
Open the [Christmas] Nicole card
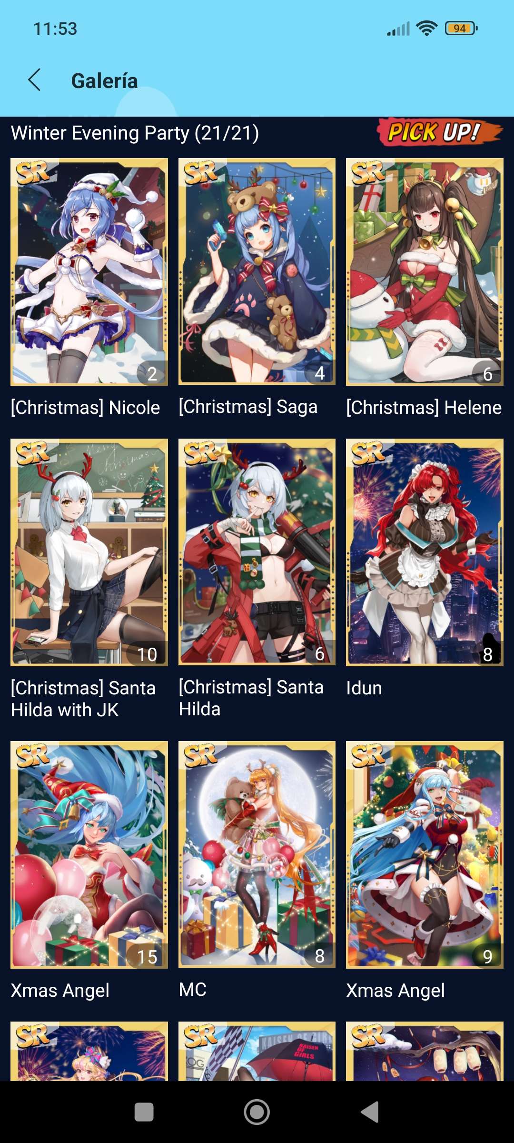click(x=89, y=271)
